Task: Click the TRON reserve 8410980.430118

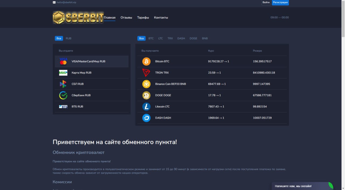Action: tap(264, 73)
